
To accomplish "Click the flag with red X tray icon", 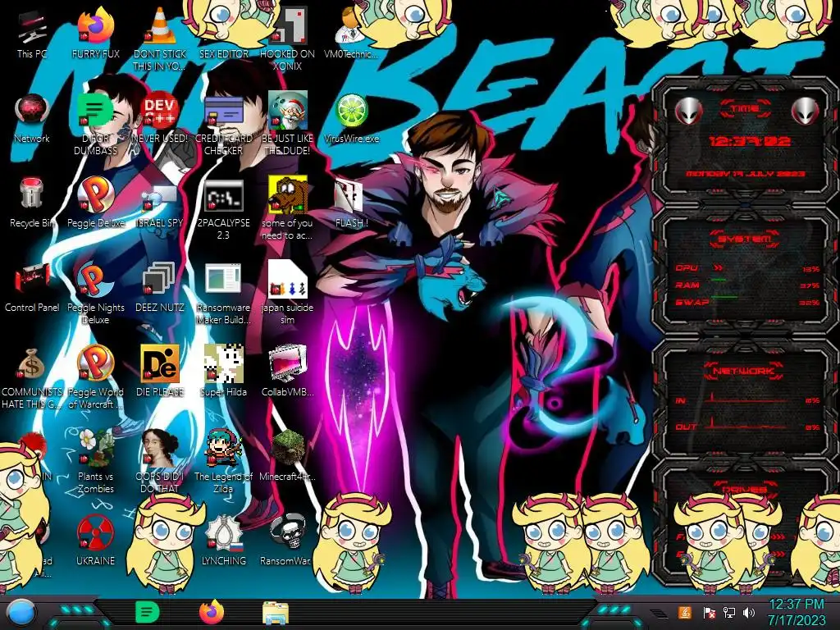I will [709, 612].
